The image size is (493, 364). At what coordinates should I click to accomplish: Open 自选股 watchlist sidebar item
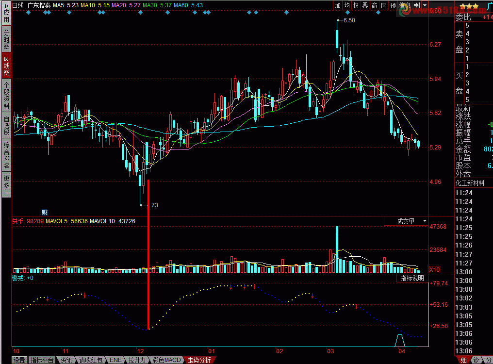click(x=6, y=126)
